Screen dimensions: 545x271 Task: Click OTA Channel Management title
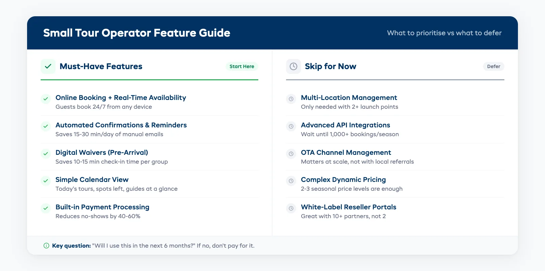point(346,152)
